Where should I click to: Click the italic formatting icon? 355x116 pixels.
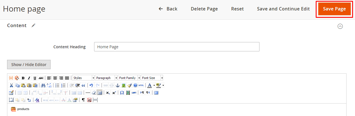click(x=29, y=78)
